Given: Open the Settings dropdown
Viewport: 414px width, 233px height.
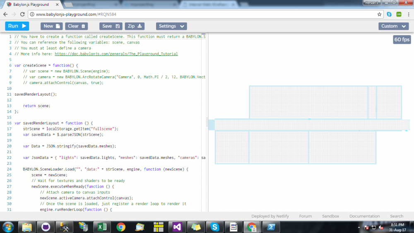Looking at the screenshot, I should [x=171, y=26].
